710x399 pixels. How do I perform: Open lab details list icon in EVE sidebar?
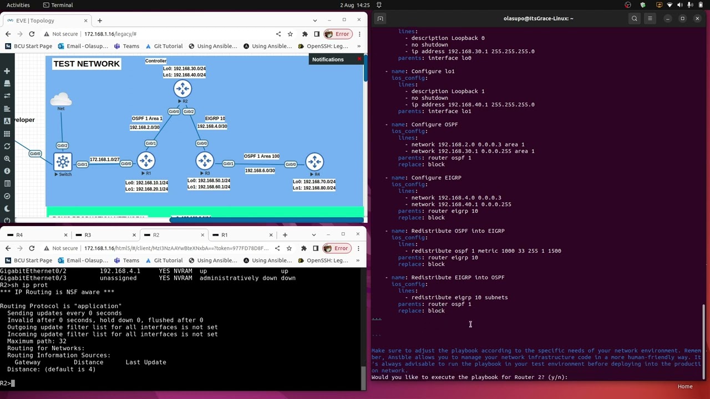tap(7, 183)
